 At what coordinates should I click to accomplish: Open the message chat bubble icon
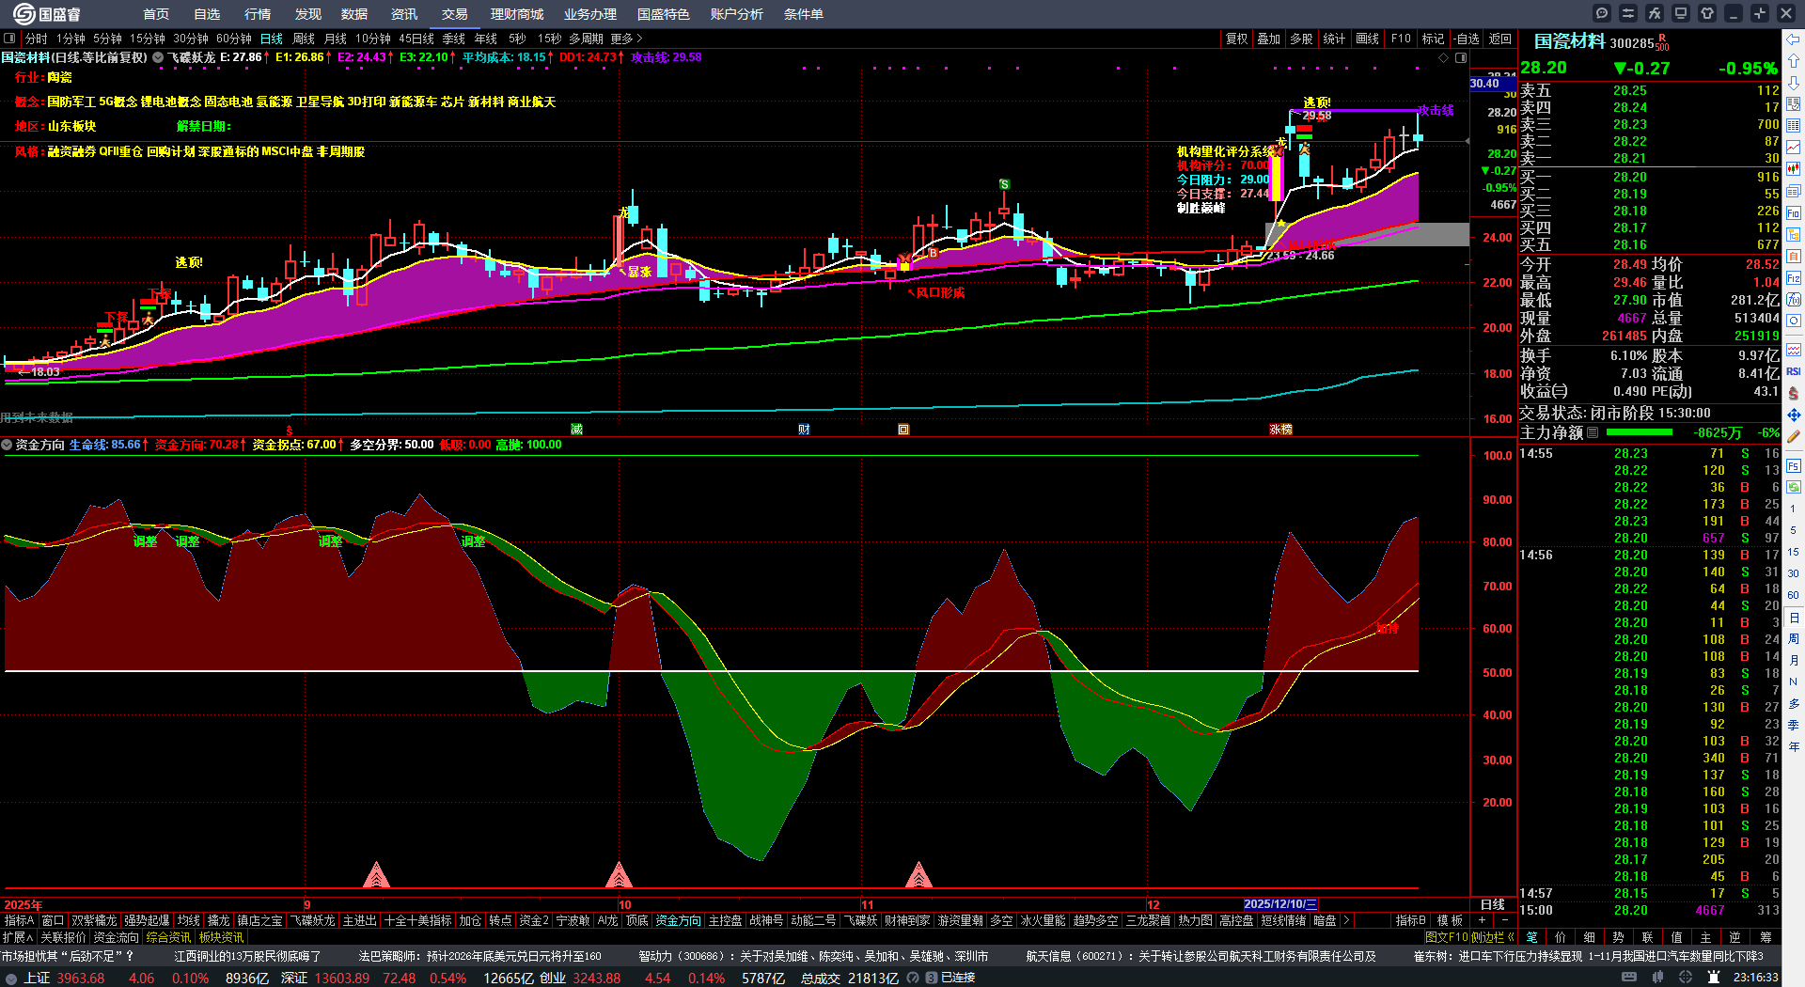point(1602,13)
